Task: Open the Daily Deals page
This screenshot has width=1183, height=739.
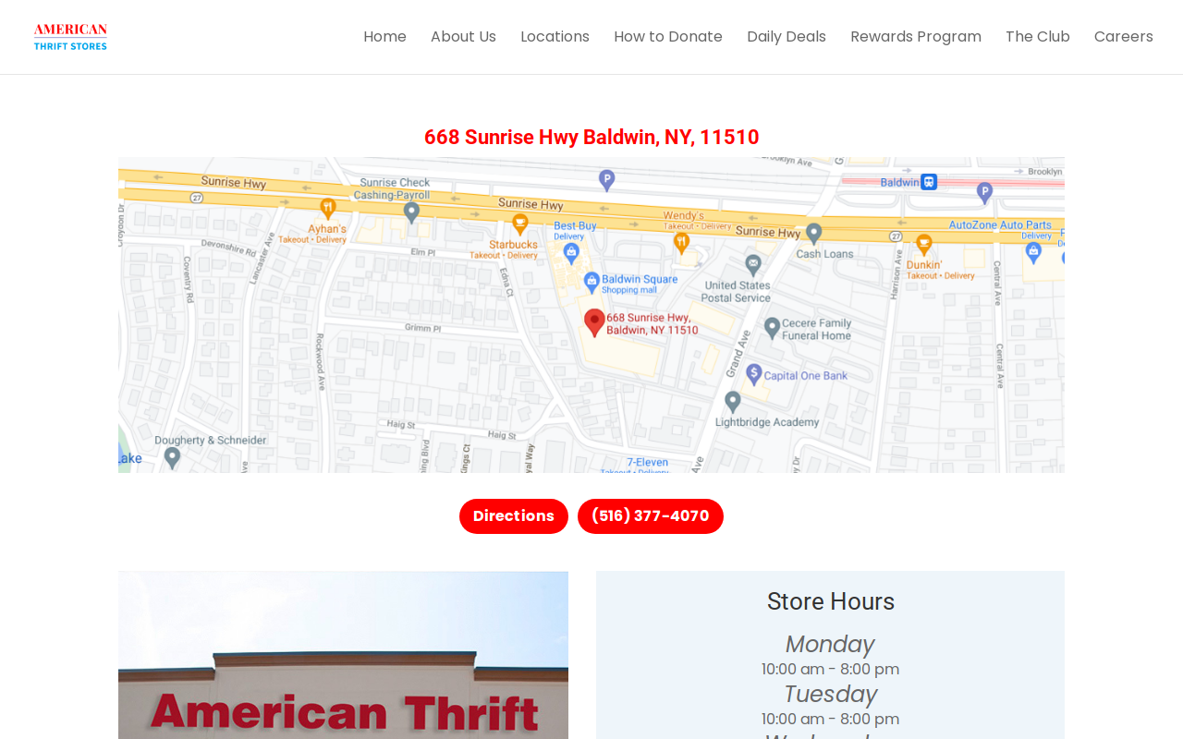Action: tap(787, 37)
